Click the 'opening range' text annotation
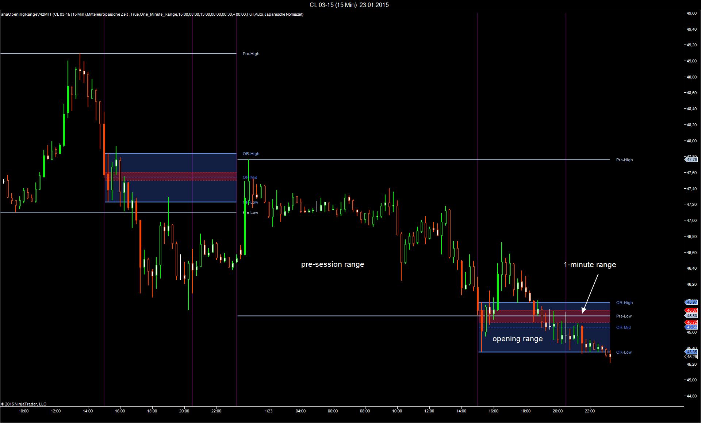 (x=517, y=339)
